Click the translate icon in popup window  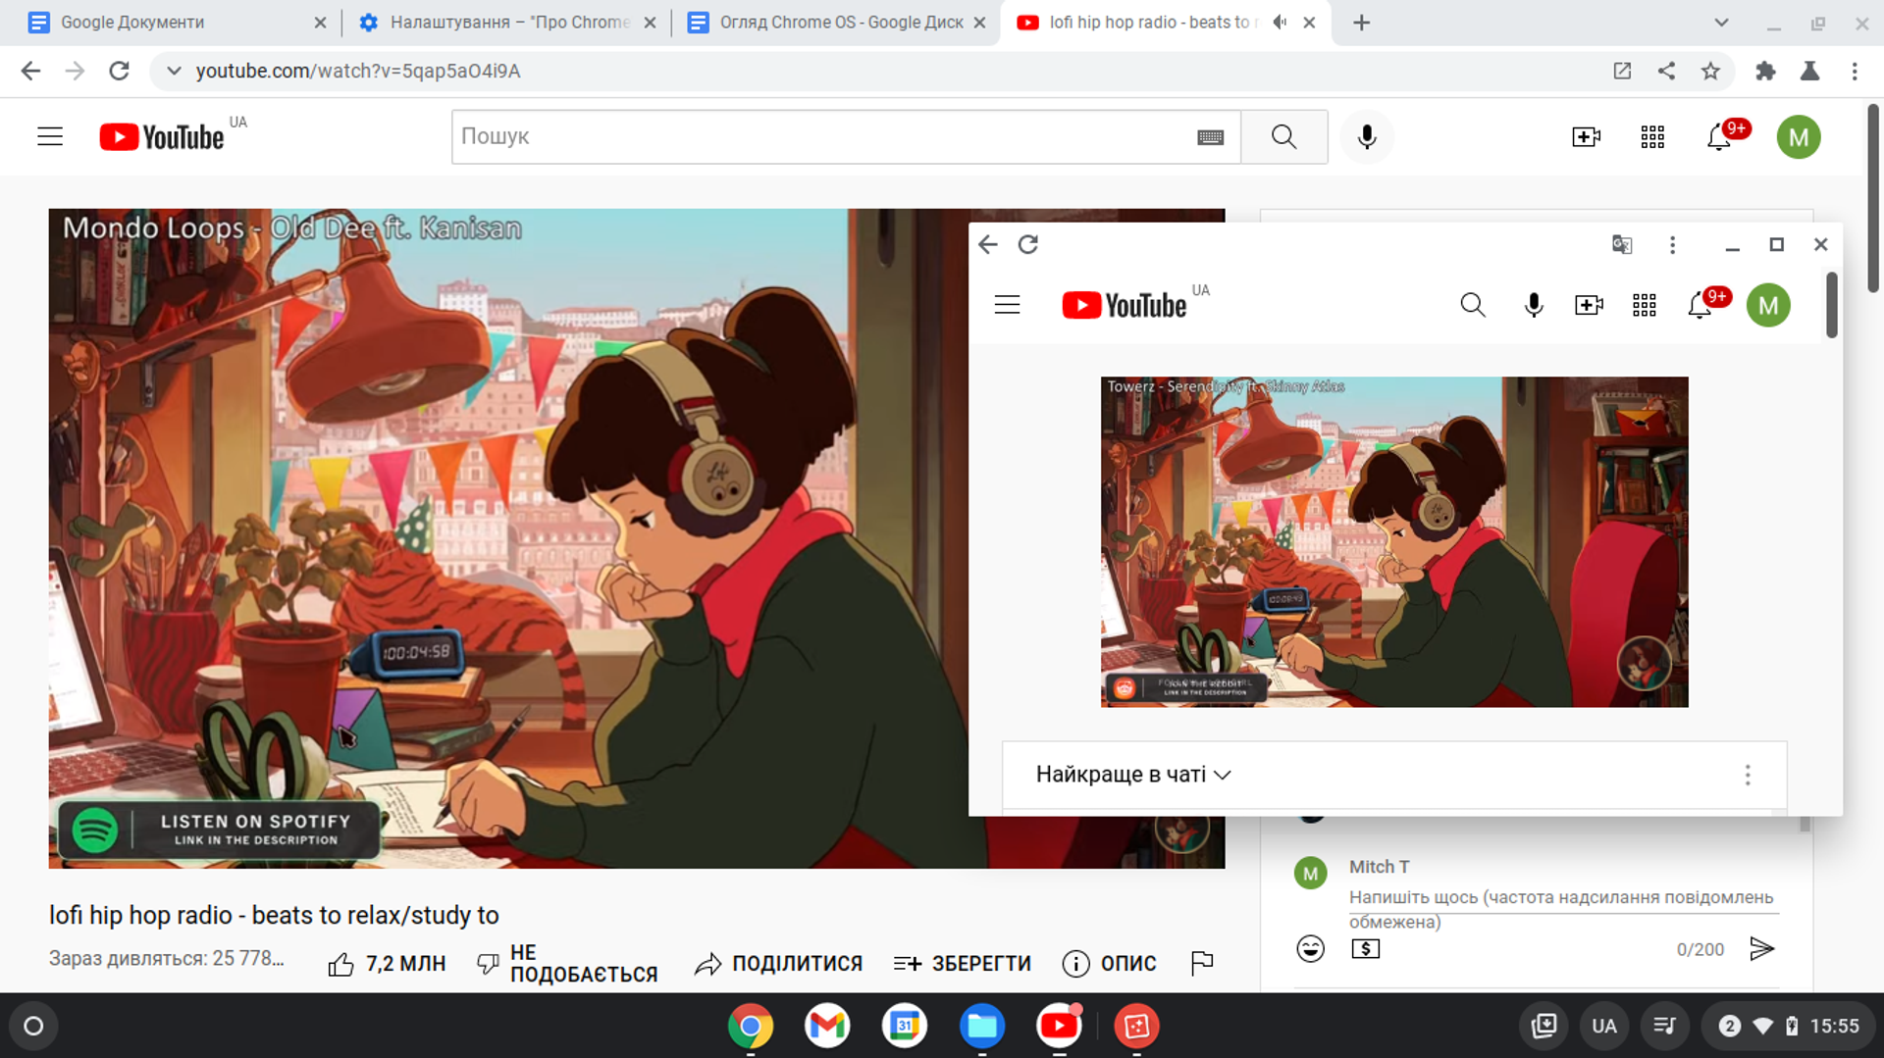(x=1622, y=245)
